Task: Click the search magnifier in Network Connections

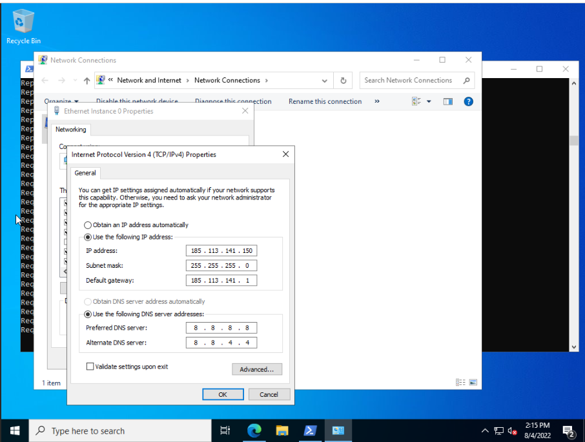Action: (466, 81)
